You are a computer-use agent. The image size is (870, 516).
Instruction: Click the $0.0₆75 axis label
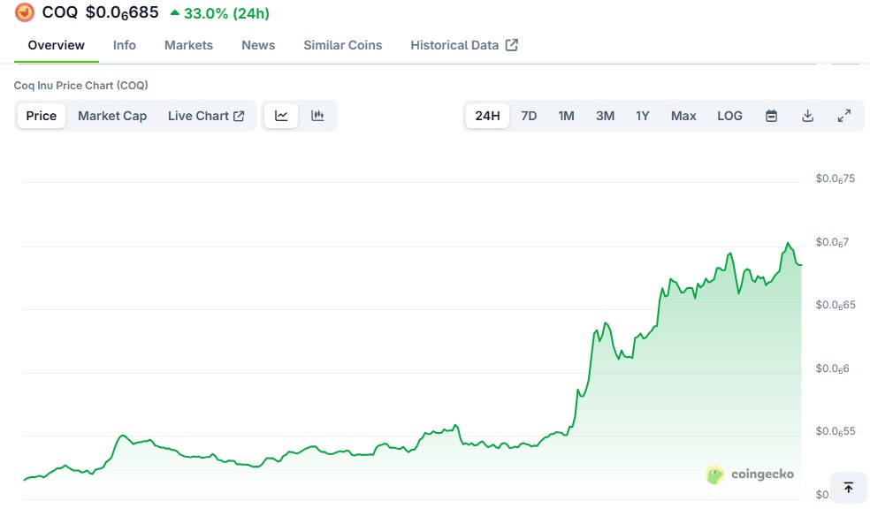pyautogui.click(x=835, y=178)
